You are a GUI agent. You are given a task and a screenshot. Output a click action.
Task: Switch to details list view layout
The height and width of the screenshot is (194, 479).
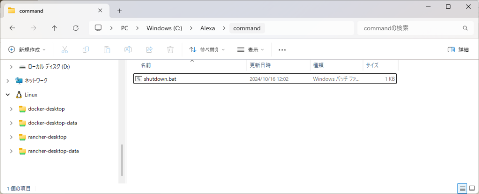(462, 188)
